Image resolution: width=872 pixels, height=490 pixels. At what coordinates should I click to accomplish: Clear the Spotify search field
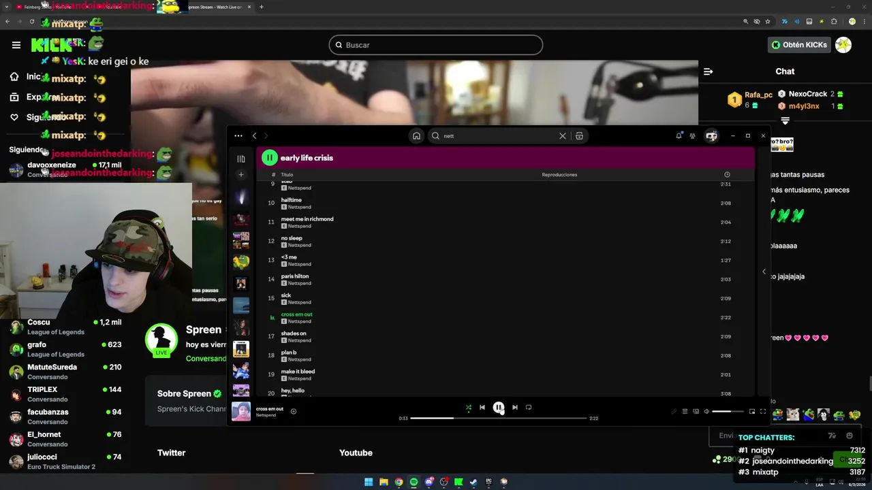point(563,136)
